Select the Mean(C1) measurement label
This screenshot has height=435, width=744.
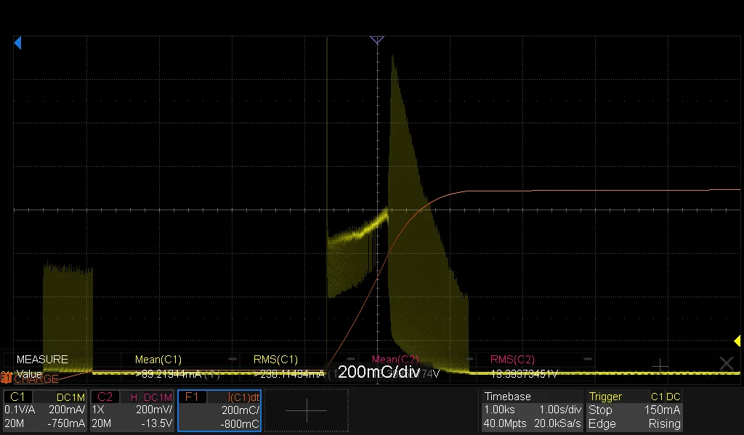tap(158, 360)
